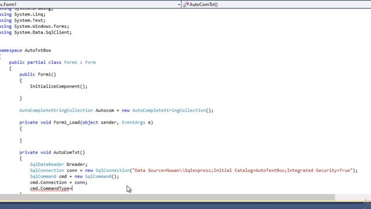The width and height of the screenshot is (371, 209).
Task: Click the 'cmd.CommandType=' line
Action: pos(51,189)
